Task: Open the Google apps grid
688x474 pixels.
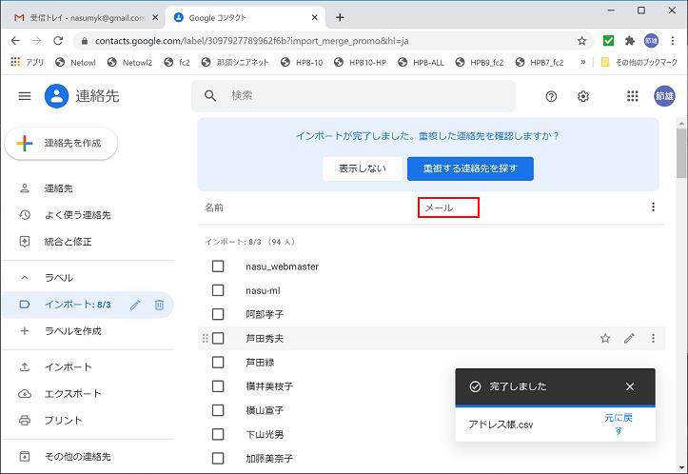Action: [632, 96]
